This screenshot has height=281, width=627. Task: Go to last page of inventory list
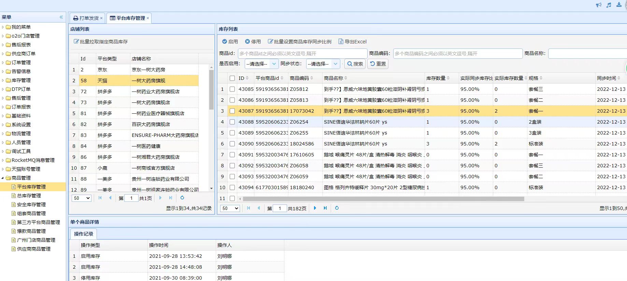pos(325,208)
